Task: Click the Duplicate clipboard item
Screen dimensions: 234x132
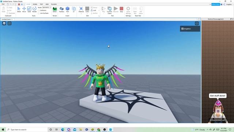Action: click(x=11, y=13)
